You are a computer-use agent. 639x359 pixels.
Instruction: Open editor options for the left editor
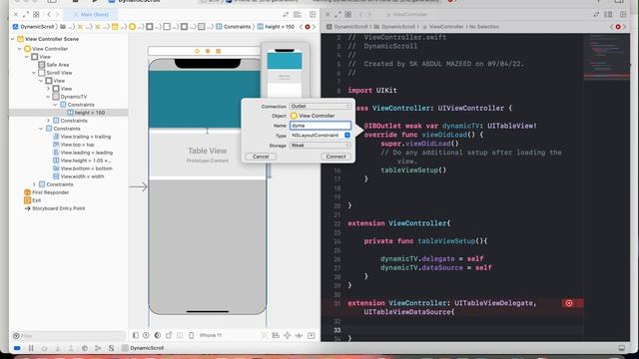click(x=298, y=14)
